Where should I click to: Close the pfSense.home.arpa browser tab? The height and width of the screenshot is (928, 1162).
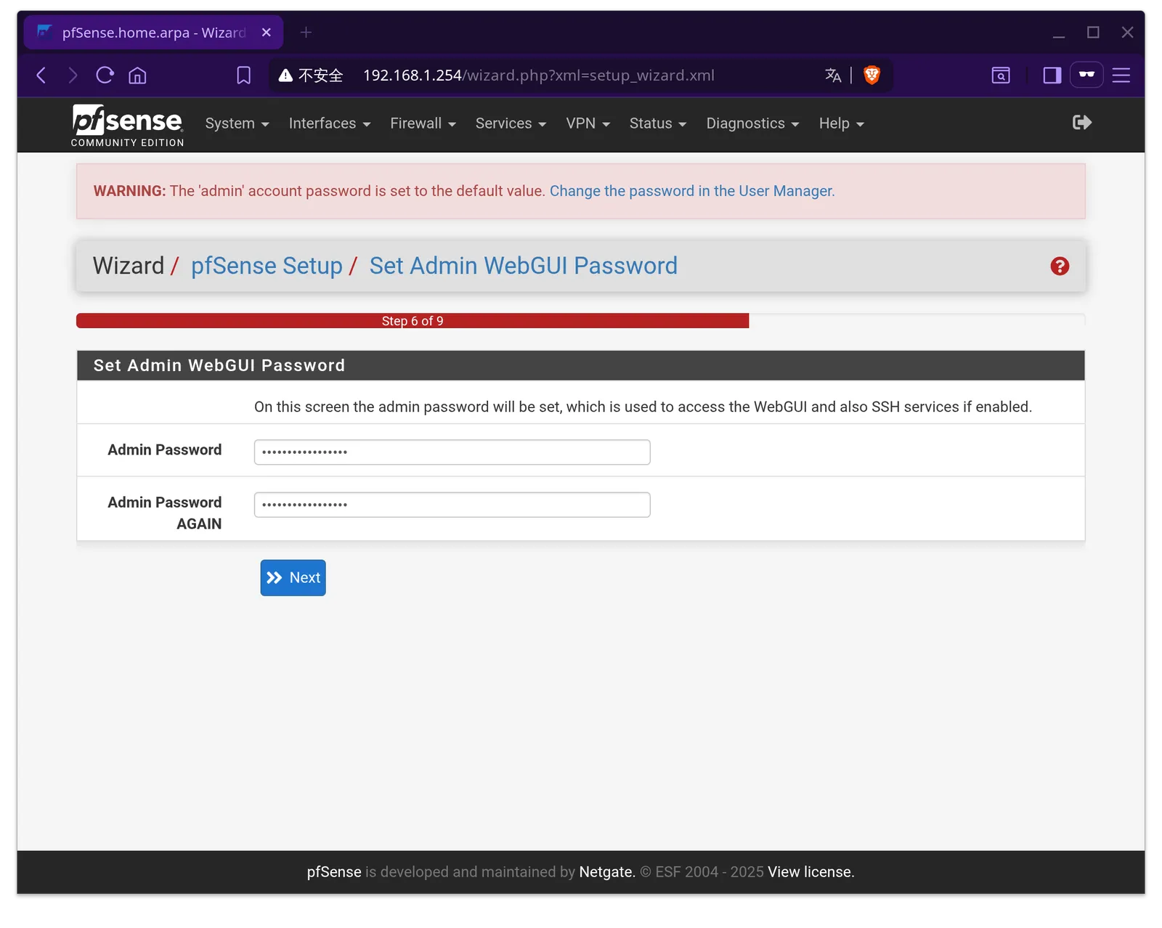pyautogui.click(x=267, y=33)
